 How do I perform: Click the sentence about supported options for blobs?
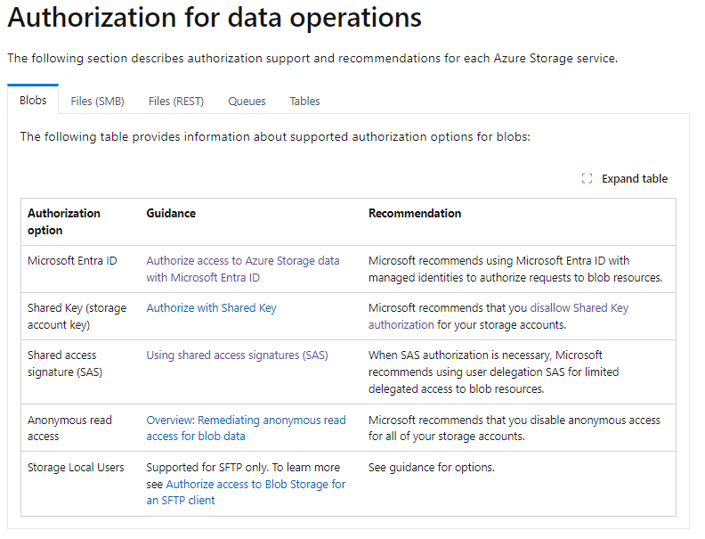tap(275, 137)
